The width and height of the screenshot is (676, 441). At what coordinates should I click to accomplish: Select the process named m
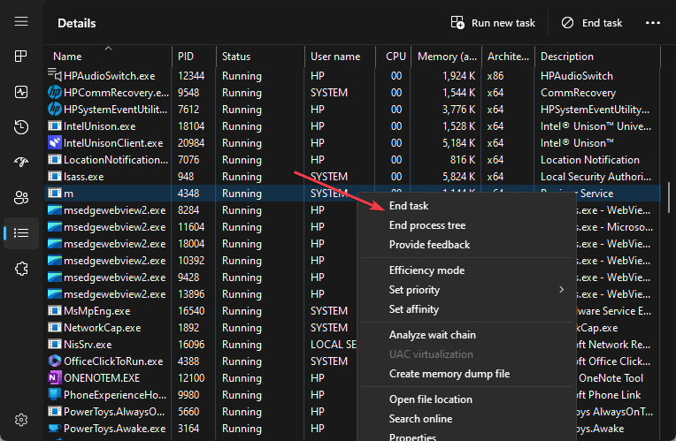[68, 194]
